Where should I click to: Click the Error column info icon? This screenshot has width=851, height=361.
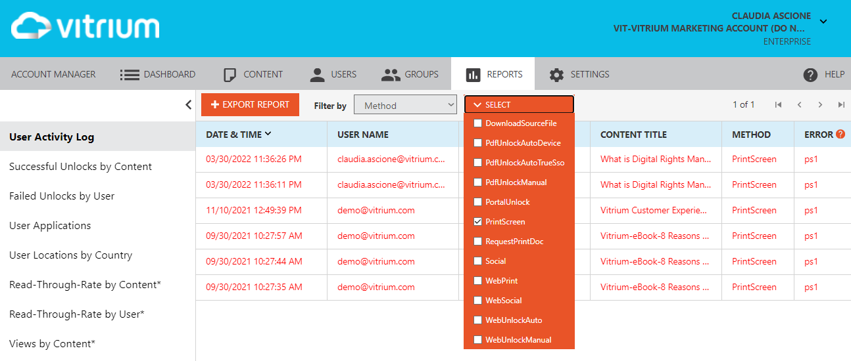coord(840,135)
